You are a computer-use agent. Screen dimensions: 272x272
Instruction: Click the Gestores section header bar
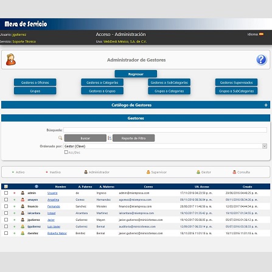[136, 118]
